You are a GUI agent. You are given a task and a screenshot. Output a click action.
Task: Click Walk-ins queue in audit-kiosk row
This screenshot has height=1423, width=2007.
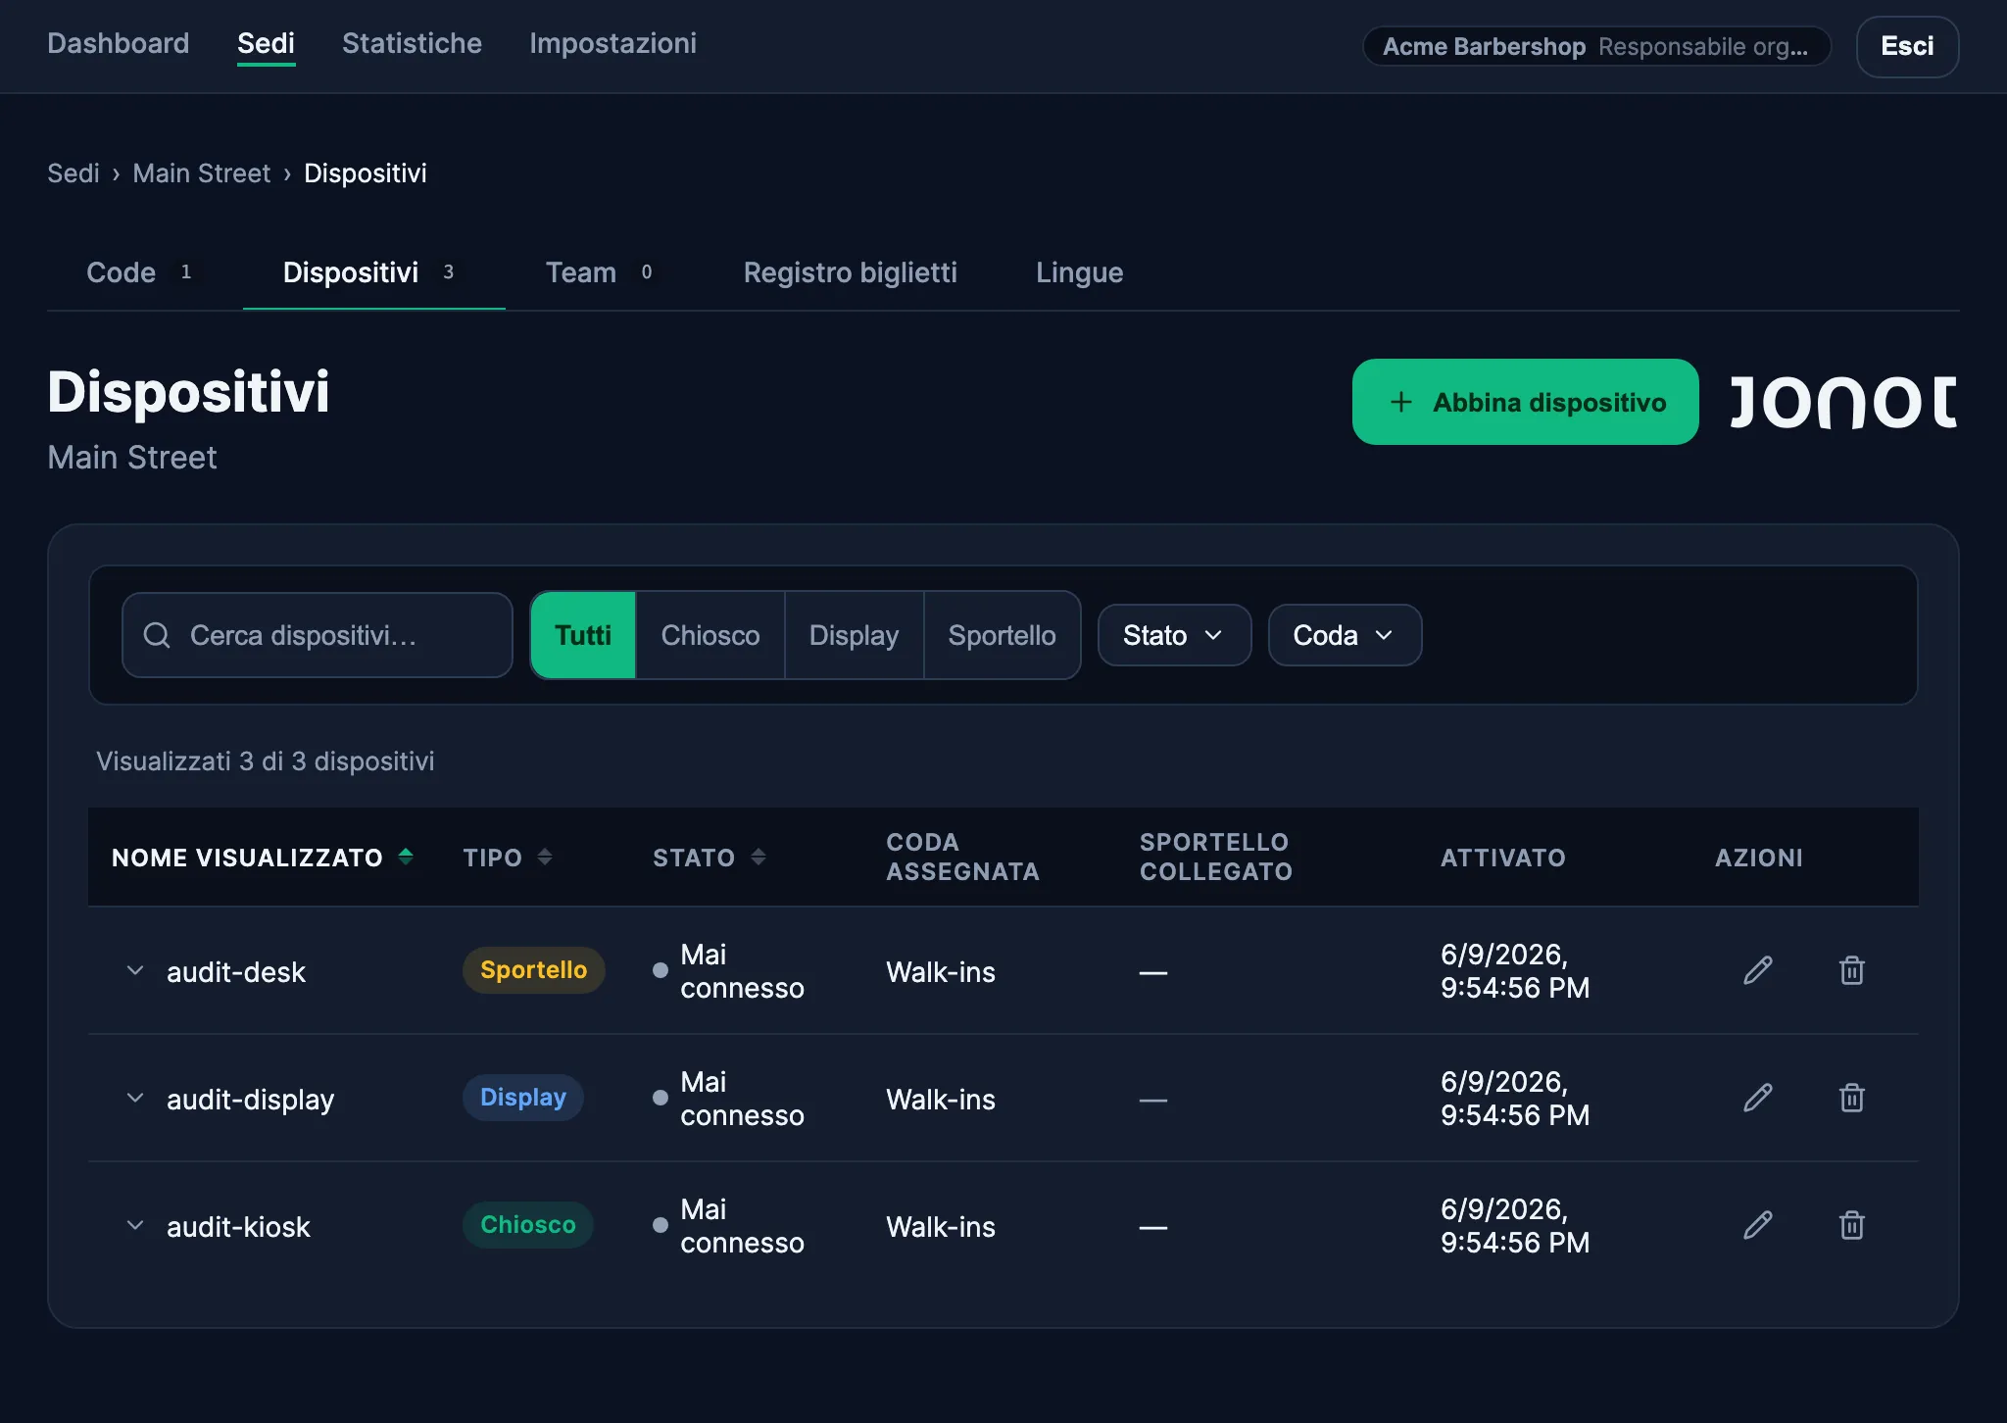point(941,1227)
